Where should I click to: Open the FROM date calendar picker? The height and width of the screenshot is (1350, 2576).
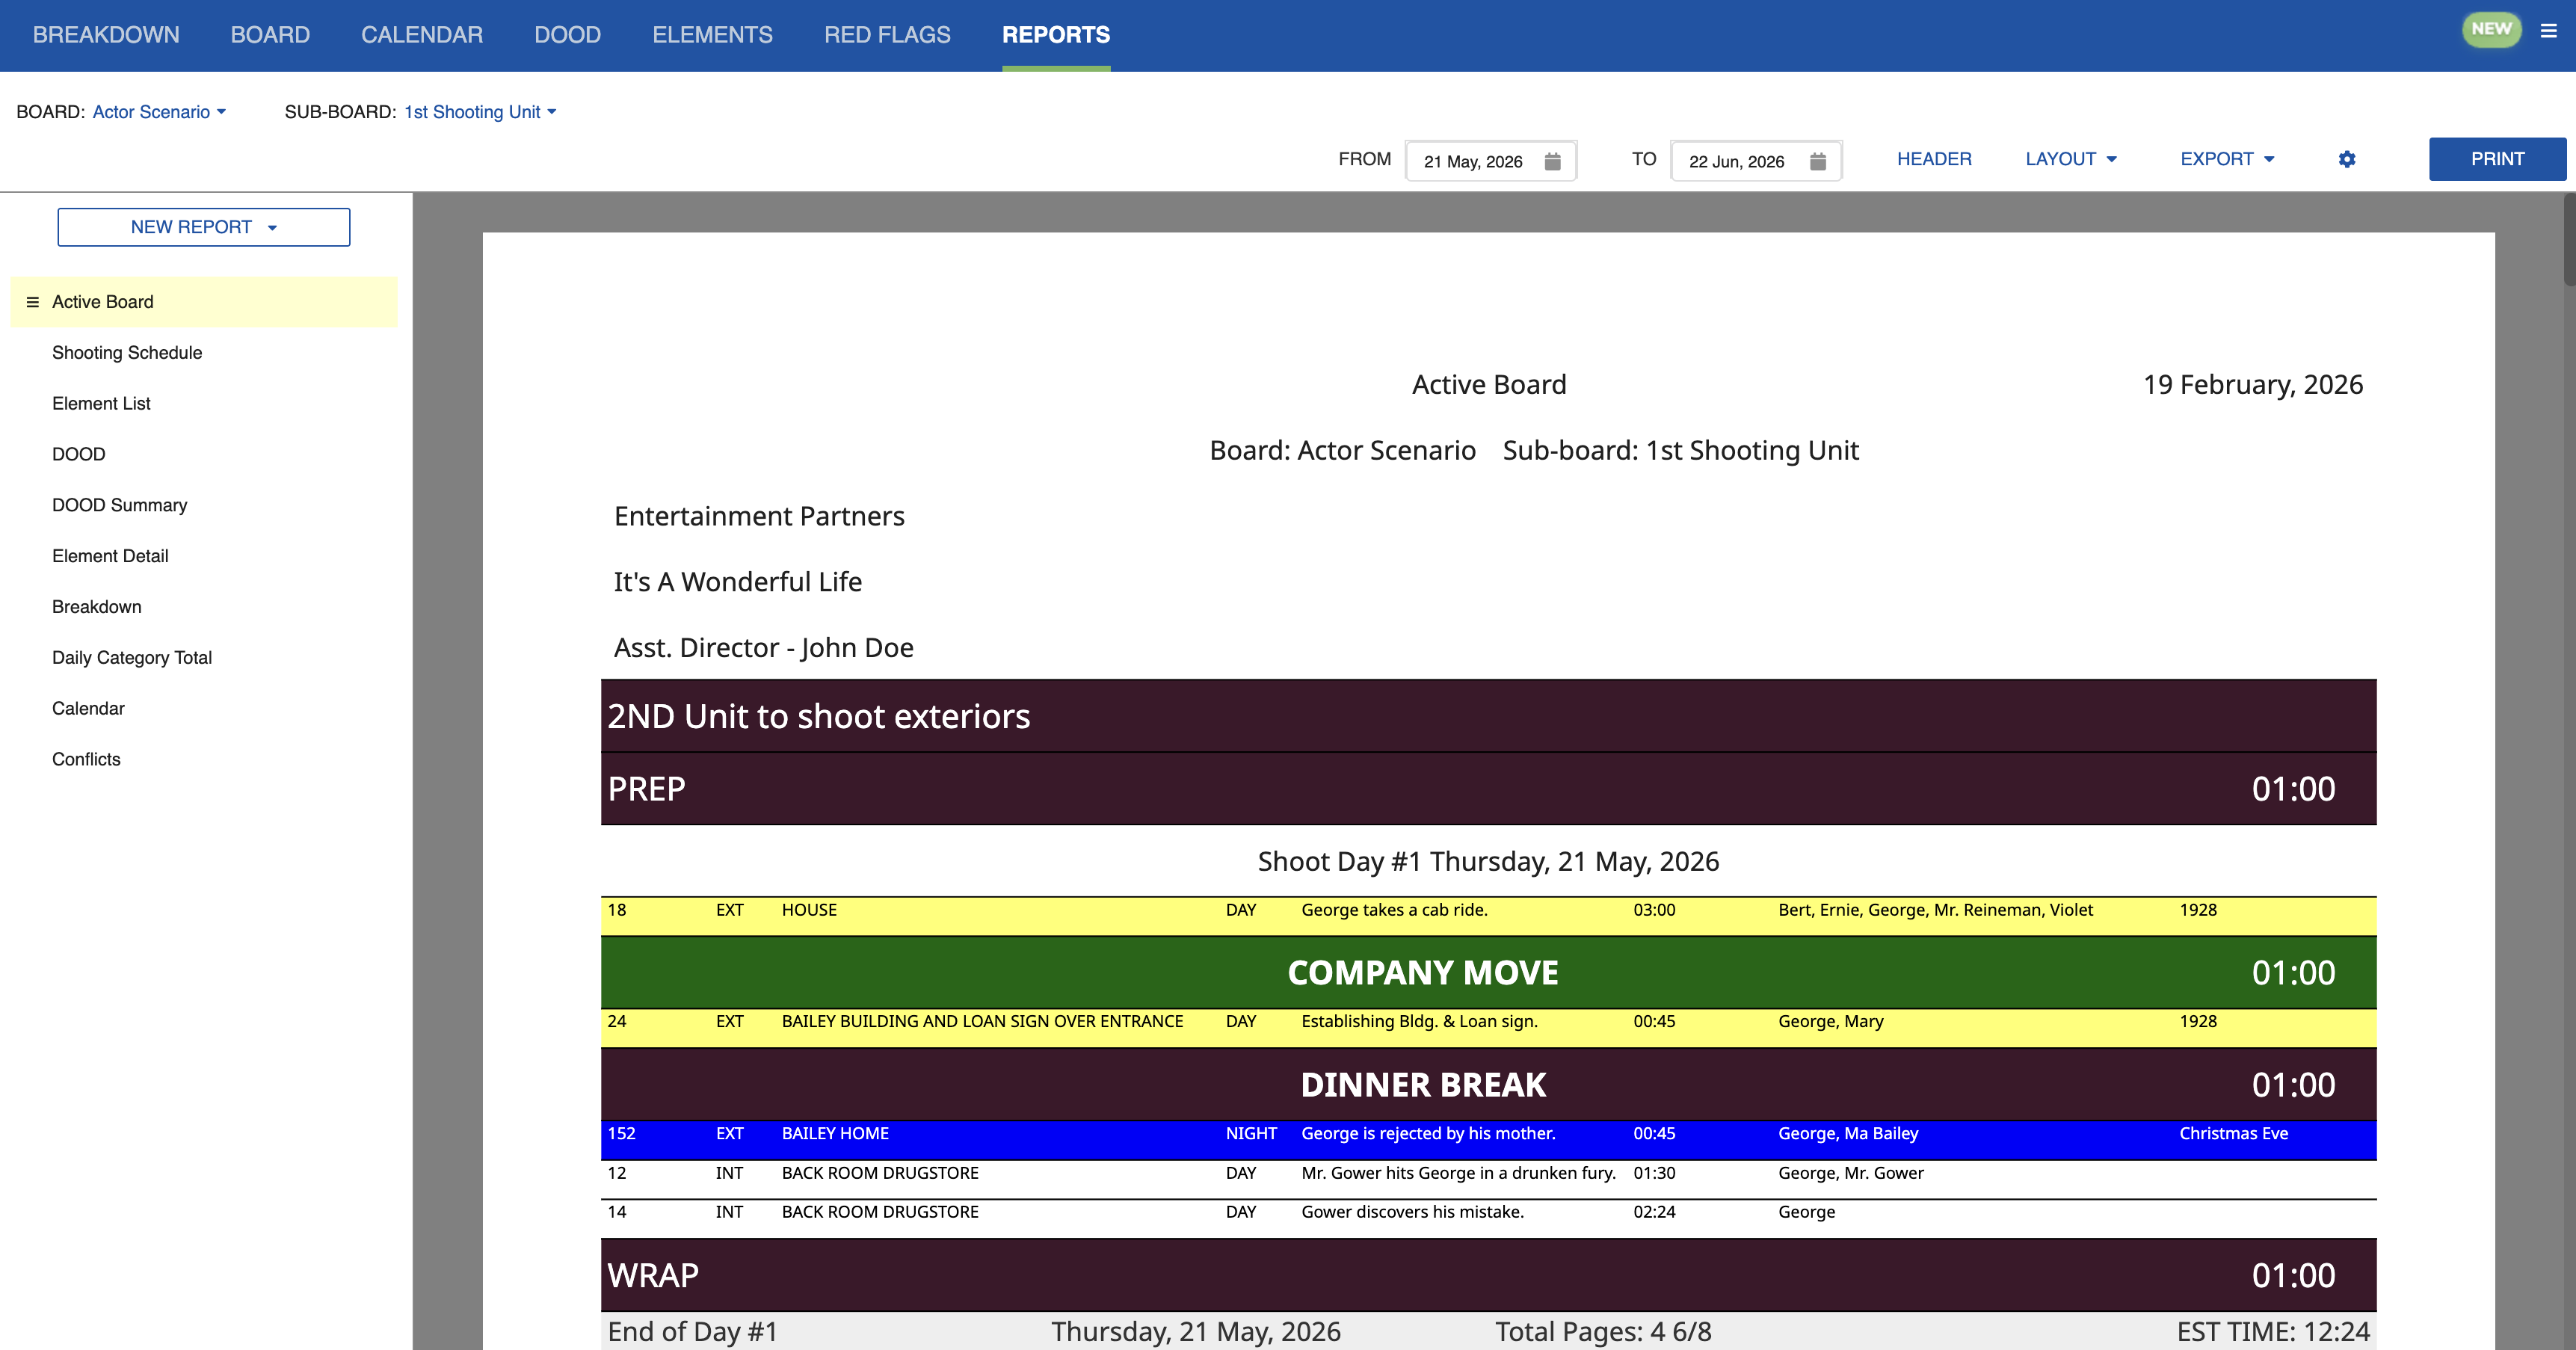pyautogui.click(x=1553, y=160)
